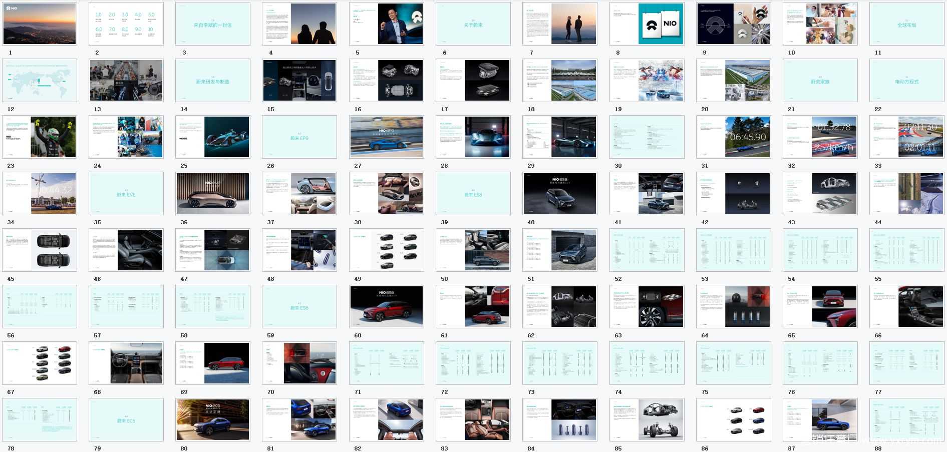Open slide 45 with two top-down car views

tap(40, 250)
